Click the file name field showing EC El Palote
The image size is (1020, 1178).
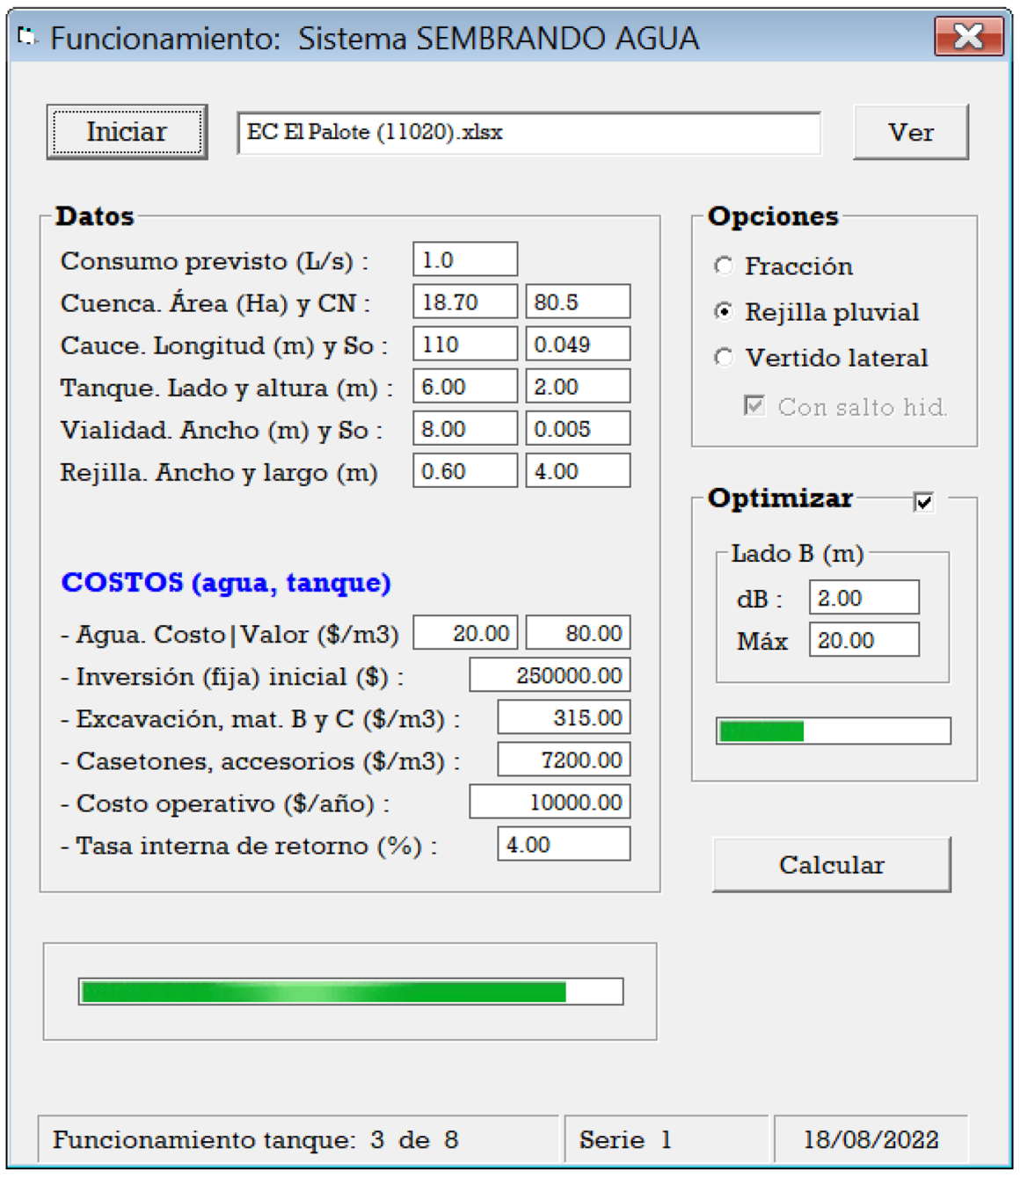click(528, 133)
